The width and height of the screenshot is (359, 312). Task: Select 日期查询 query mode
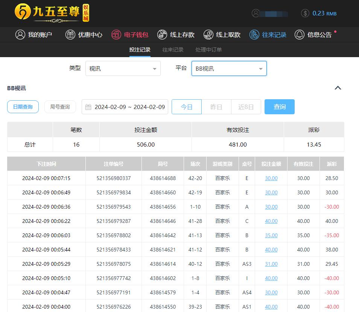click(x=23, y=107)
